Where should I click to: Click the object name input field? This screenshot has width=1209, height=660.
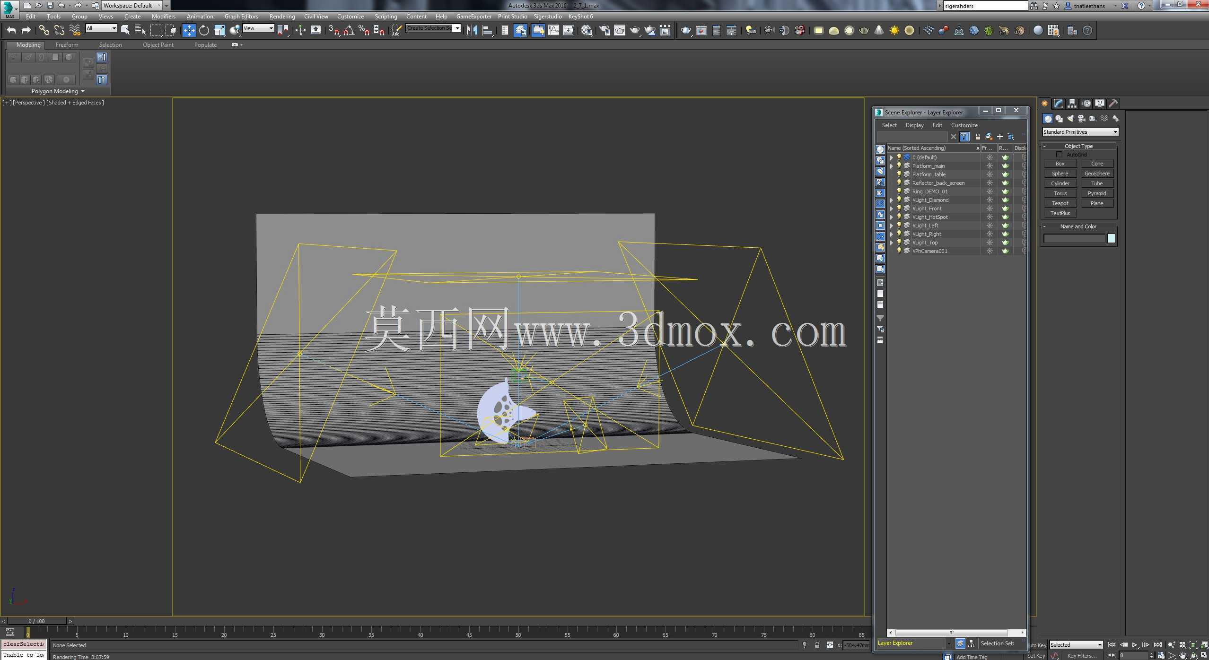click(1074, 238)
